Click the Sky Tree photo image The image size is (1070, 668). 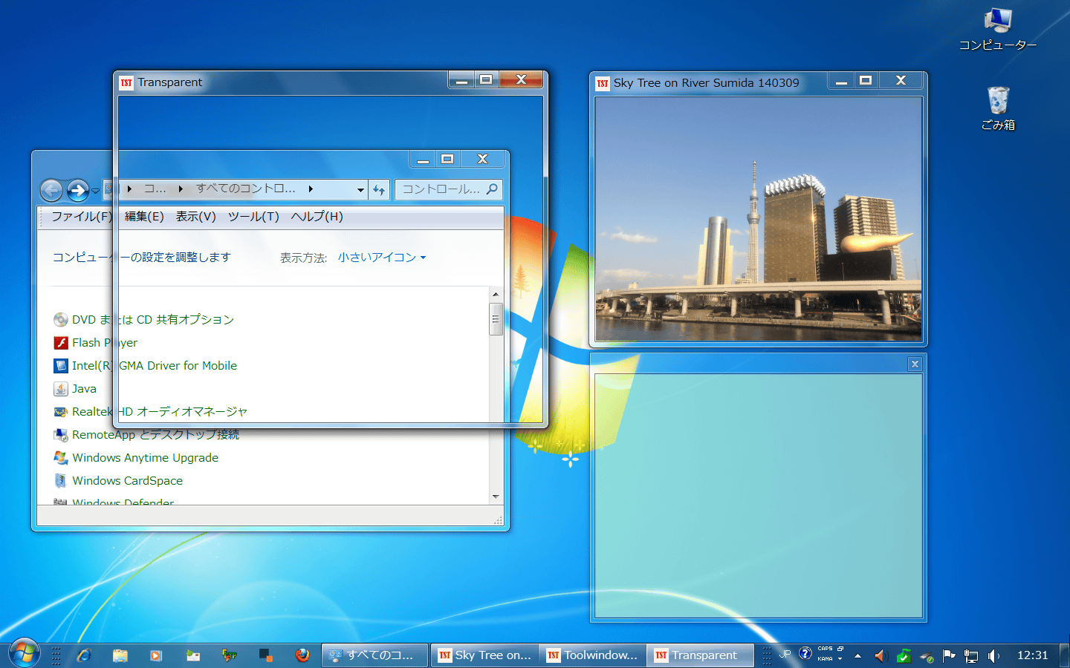(759, 219)
